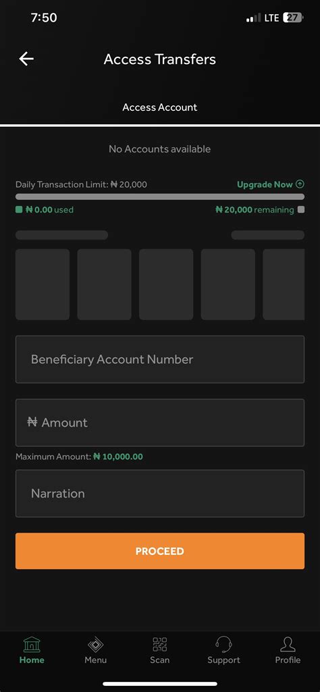Open the Profile person icon
Screen dimensions: 320x692
coord(288,645)
